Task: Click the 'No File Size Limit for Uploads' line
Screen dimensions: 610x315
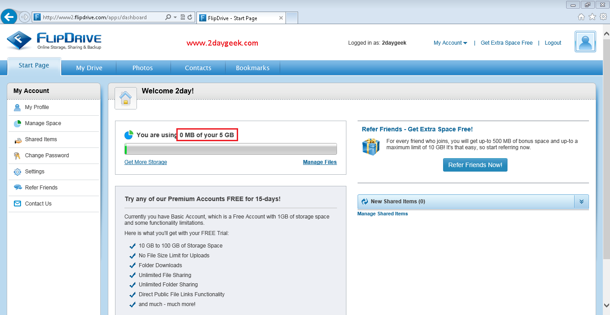Action: (x=174, y=256)
